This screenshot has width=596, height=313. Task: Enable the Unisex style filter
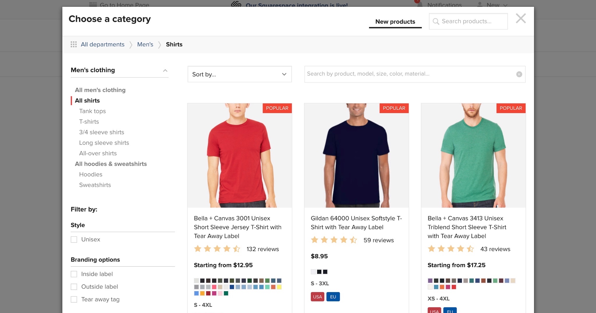[x=74, y=239]
